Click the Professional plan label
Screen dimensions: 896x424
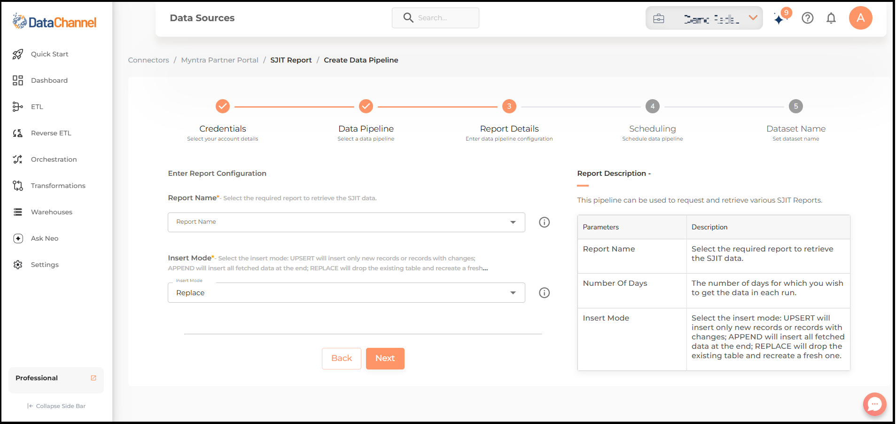[x=37, y=378]
